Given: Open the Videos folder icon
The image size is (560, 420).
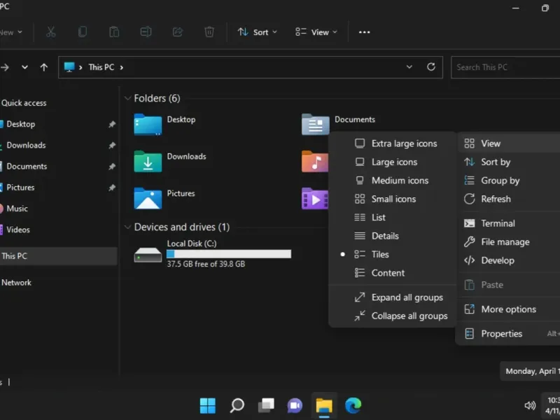Looking at the screenshot, I should point(314,198).
